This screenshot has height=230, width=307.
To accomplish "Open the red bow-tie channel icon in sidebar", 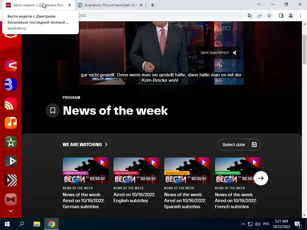I will pos(11,199).
